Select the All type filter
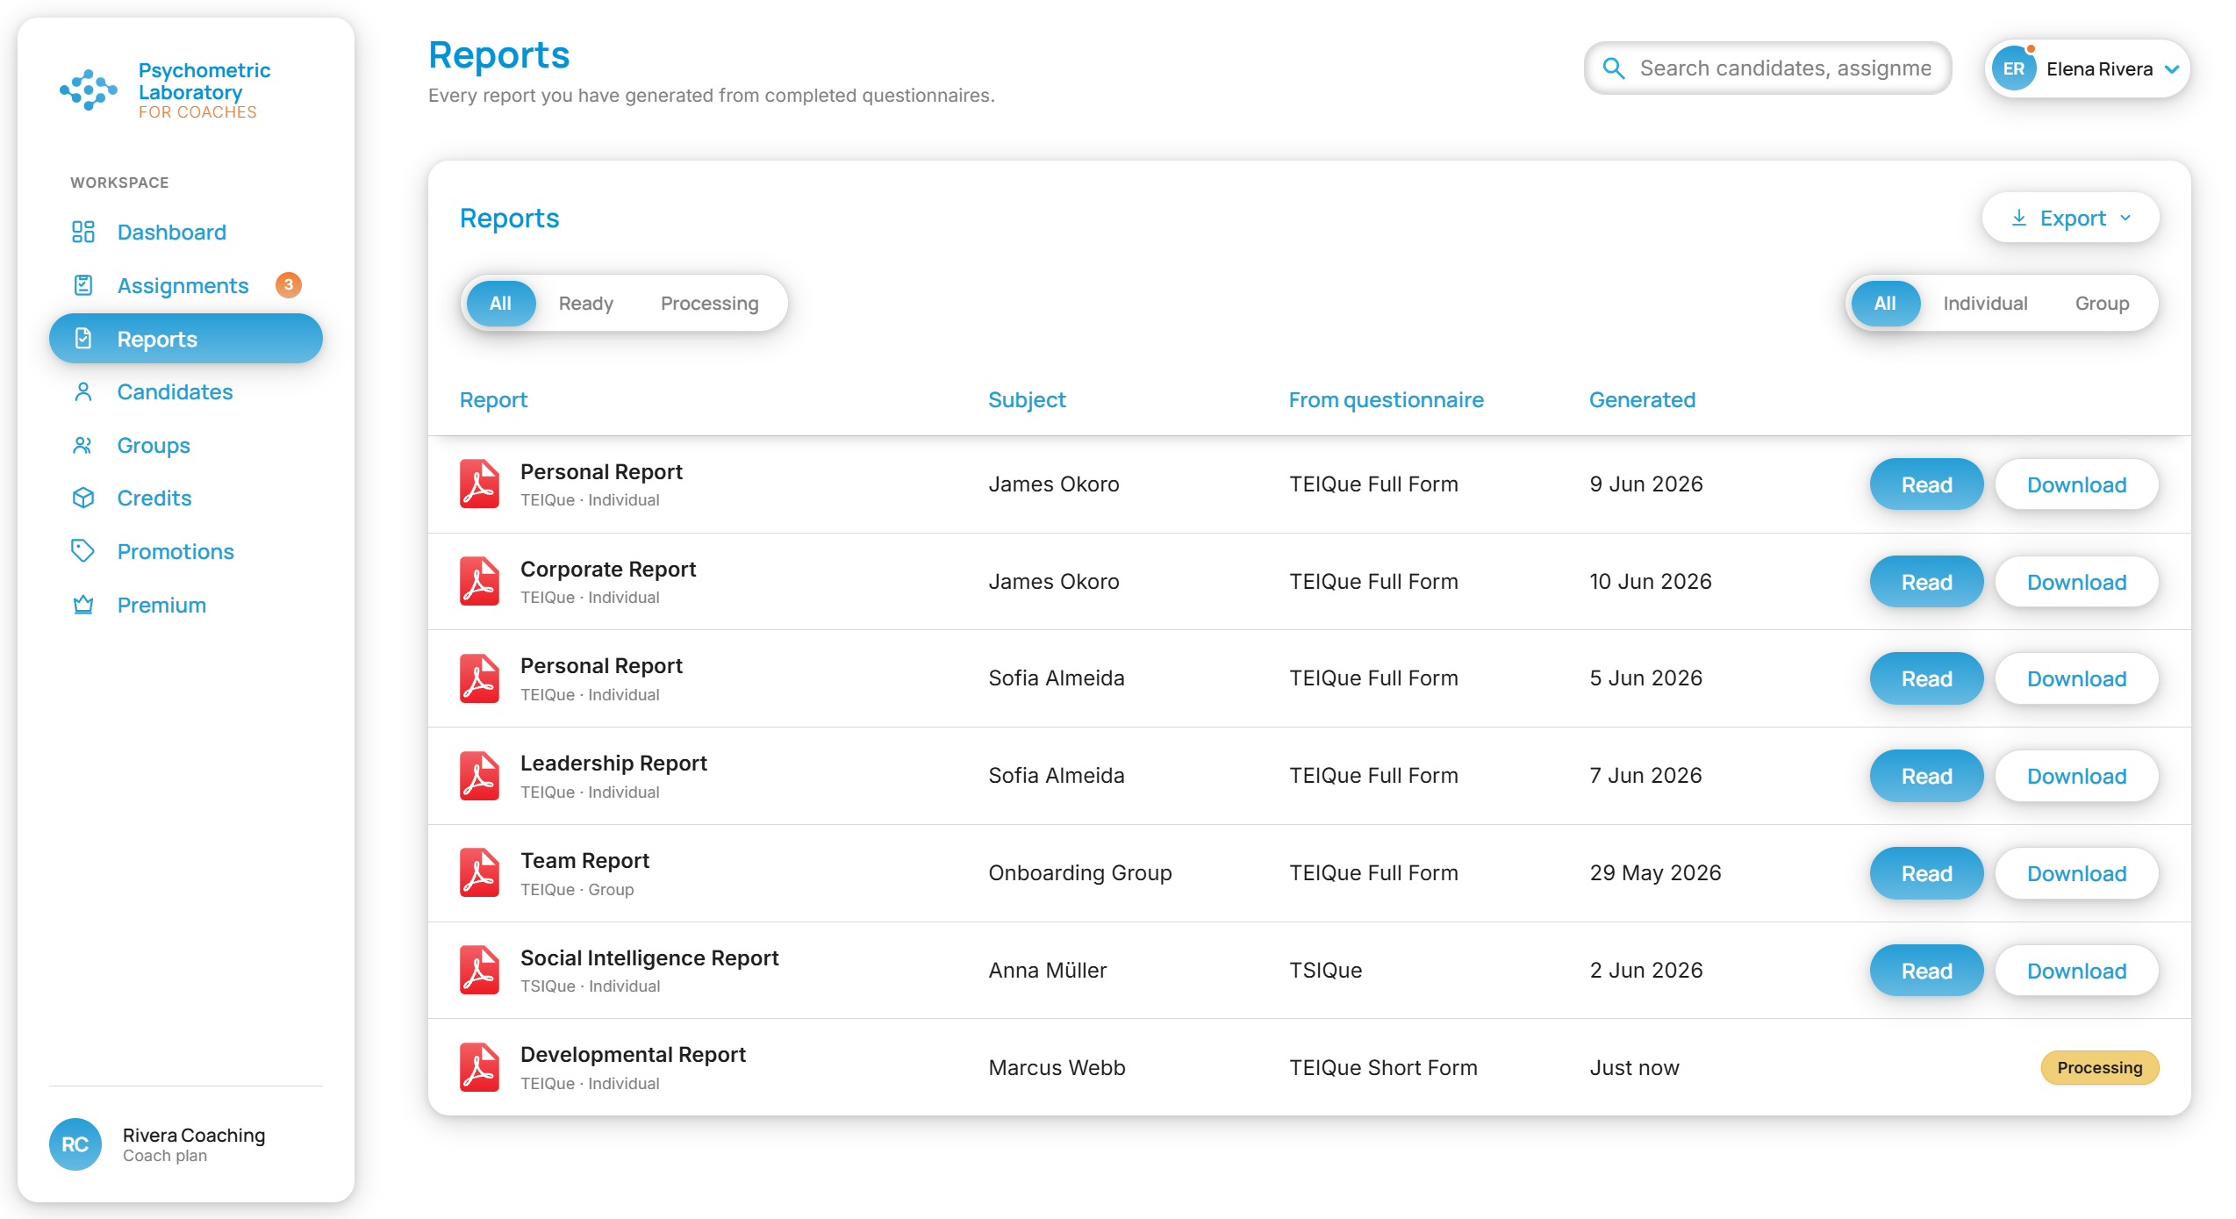Screen dimensions: 2236x1219 tap(1885, 304)
